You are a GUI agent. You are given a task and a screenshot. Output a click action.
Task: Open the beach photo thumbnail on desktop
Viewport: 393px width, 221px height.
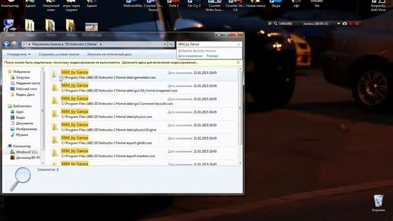click(x=91, y=26)
